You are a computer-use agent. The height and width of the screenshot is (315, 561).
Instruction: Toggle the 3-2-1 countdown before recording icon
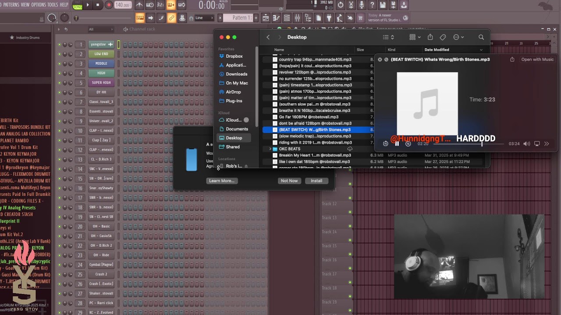coord(160,5)
